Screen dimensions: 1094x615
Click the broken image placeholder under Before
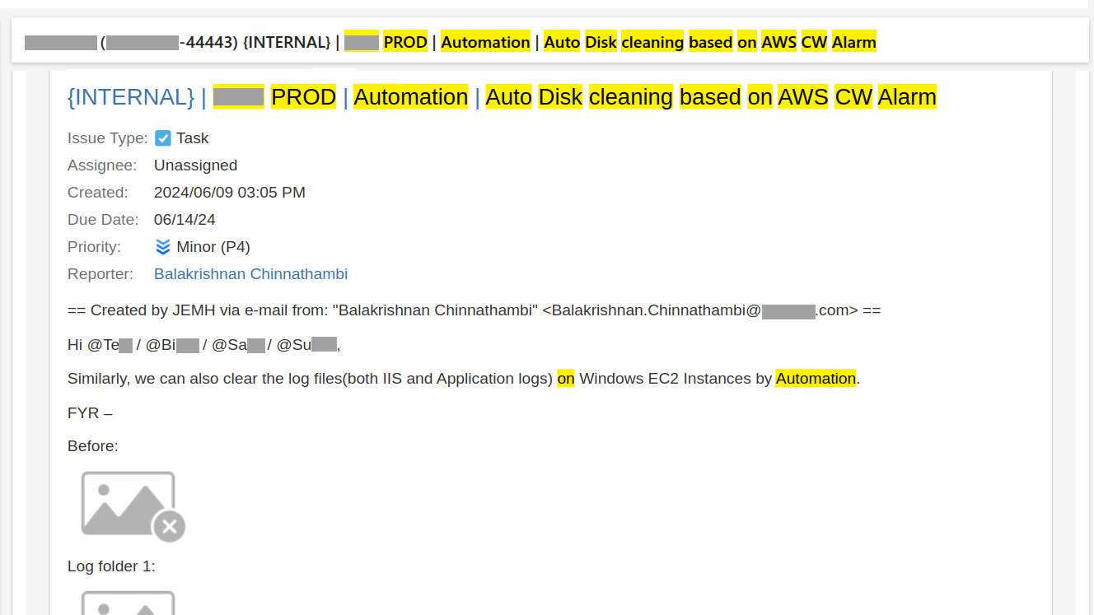tap(128, 503)
